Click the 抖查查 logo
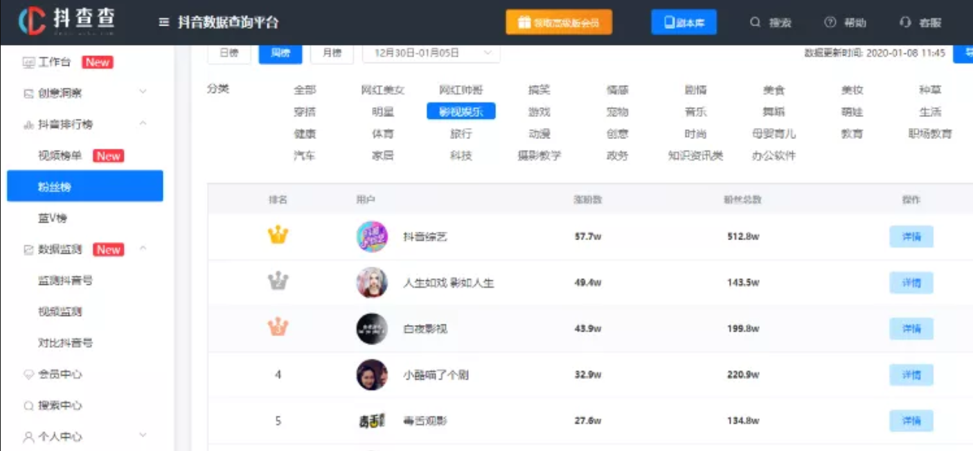The width and height of the screenshot is (973, 451). click(x=66, y=21)
